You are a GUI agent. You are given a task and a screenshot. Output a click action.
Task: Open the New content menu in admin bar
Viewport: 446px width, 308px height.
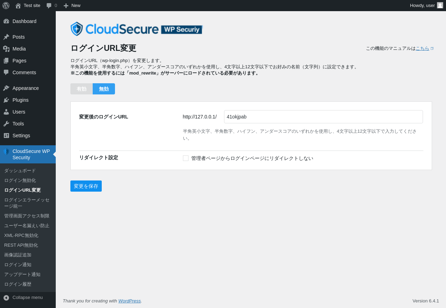click(72, 6)
